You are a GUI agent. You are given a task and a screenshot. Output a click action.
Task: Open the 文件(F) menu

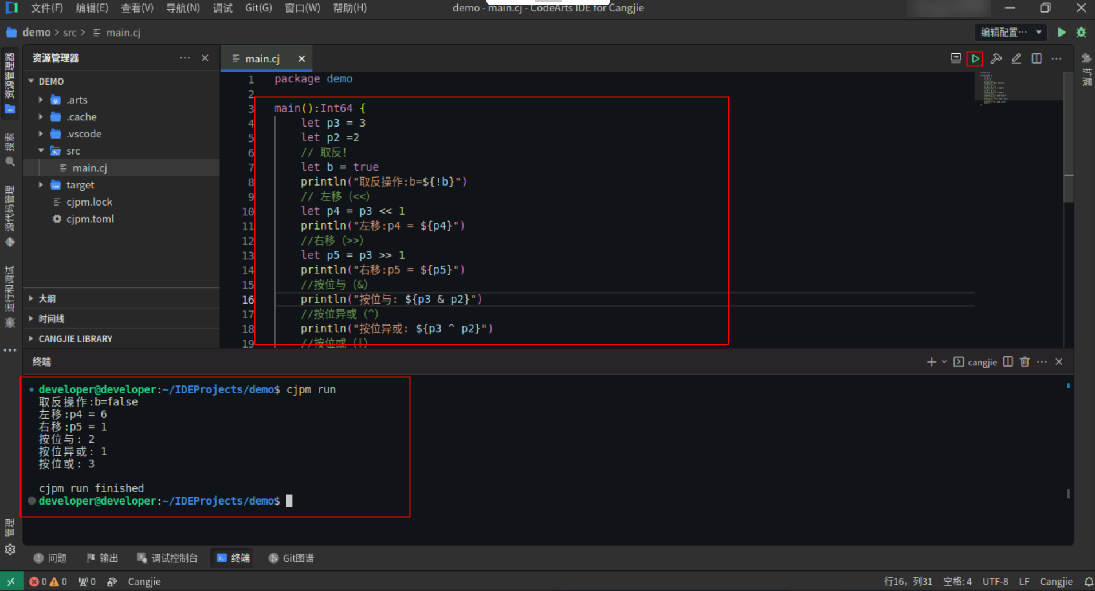pos(47,8)
